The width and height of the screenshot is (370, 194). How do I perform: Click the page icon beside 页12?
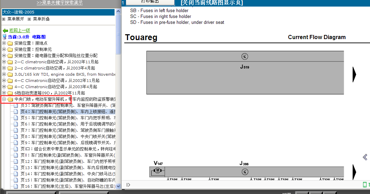[x=16, y=161]
